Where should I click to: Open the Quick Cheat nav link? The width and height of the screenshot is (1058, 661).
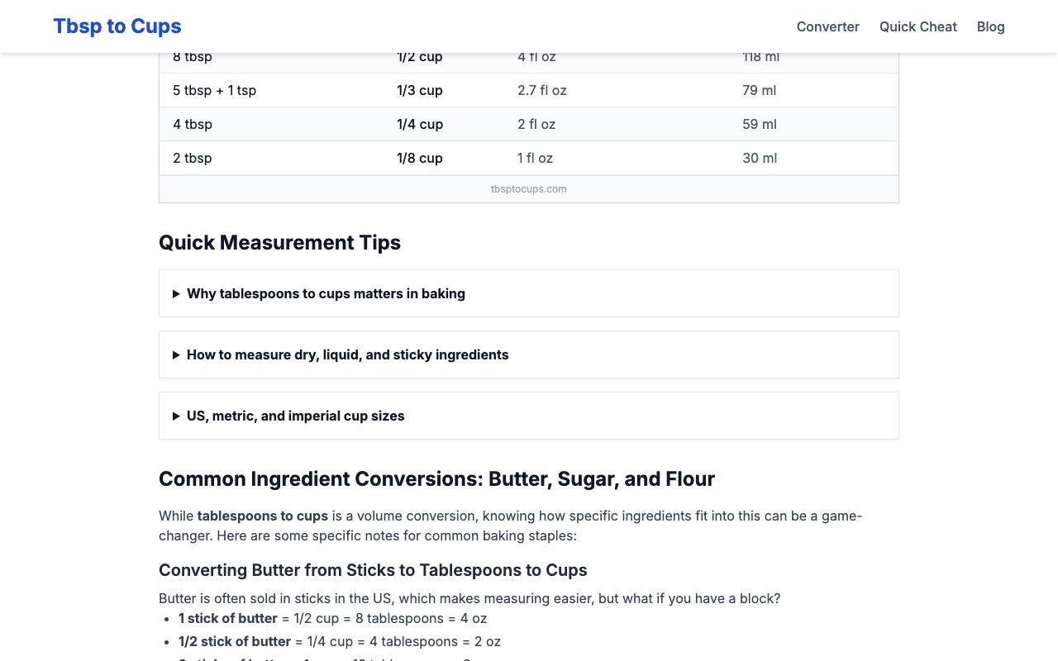(917, 26)
